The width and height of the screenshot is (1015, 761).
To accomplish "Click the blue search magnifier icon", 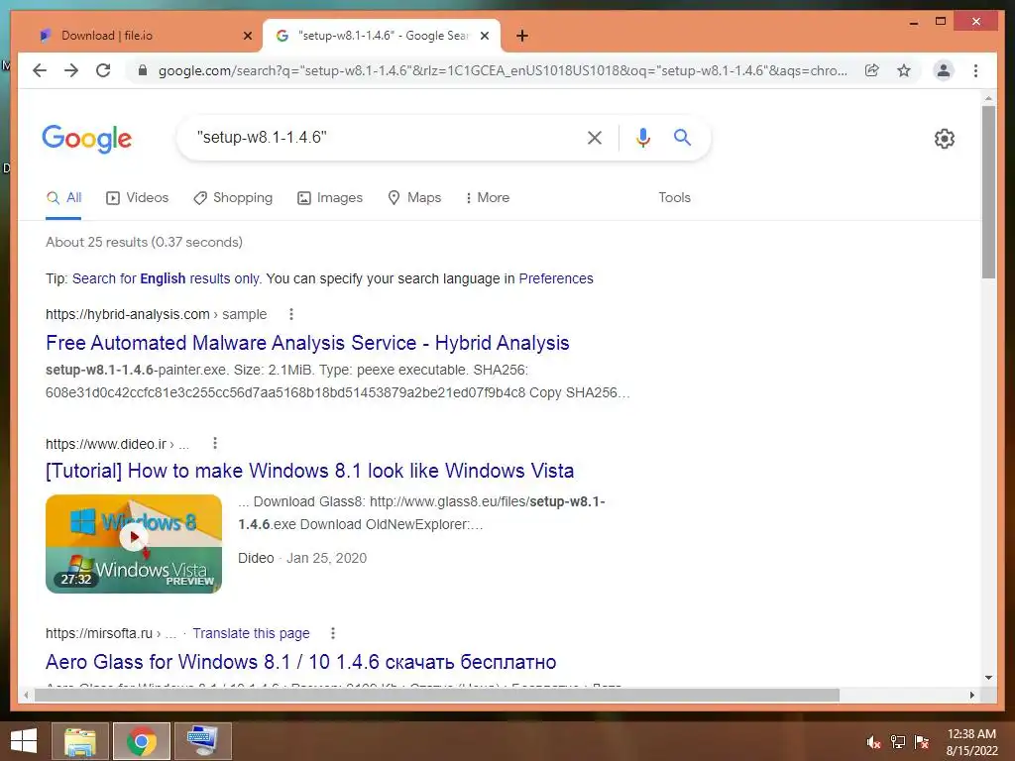I will 682,137.
